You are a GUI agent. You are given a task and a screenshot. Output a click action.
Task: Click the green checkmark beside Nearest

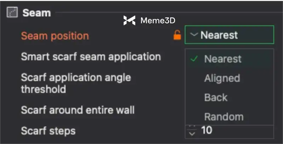[194, 59]
